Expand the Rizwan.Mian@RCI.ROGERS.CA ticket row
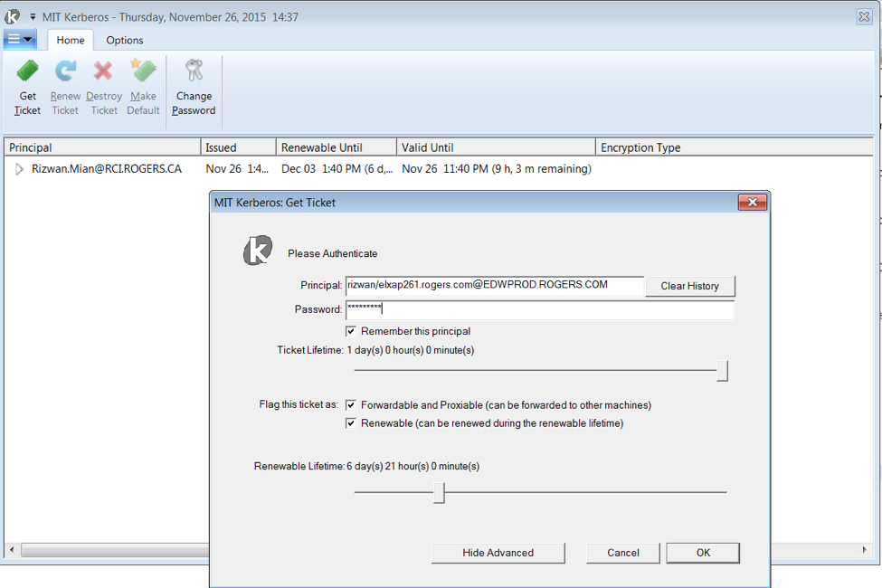 click(x=19, y=169)
